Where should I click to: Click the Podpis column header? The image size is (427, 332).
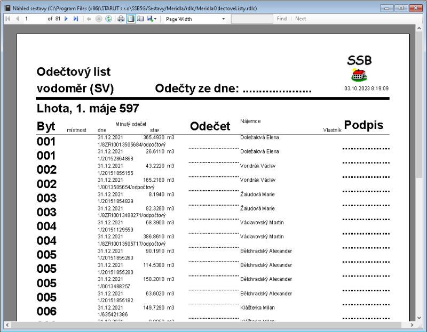click(x=363, y=125)
